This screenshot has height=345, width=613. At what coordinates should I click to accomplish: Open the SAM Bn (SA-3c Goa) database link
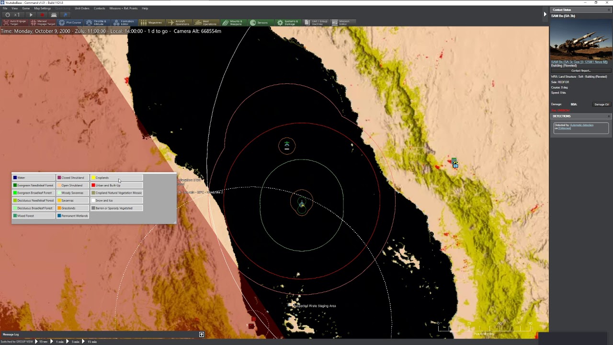(579, 62)
